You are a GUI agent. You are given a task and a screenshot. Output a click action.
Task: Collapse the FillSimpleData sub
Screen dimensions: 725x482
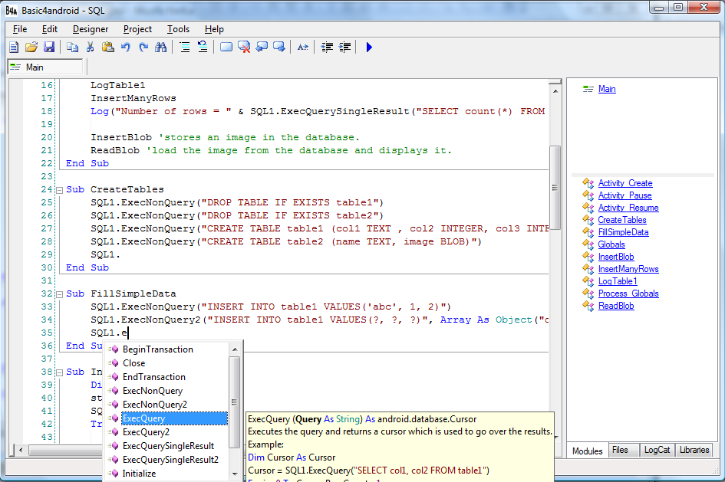click(x=60, y=294)
